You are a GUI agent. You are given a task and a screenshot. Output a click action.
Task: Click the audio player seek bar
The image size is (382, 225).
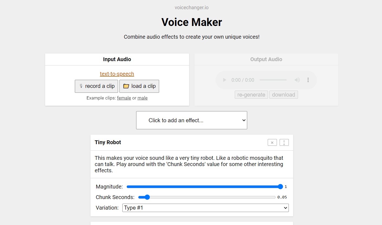[273, 80]
